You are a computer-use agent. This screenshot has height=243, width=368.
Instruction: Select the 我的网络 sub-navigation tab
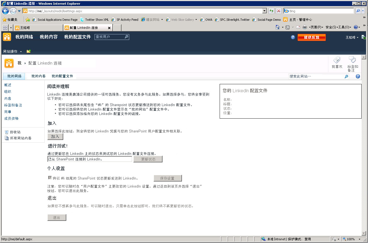(x=14, y=76)
